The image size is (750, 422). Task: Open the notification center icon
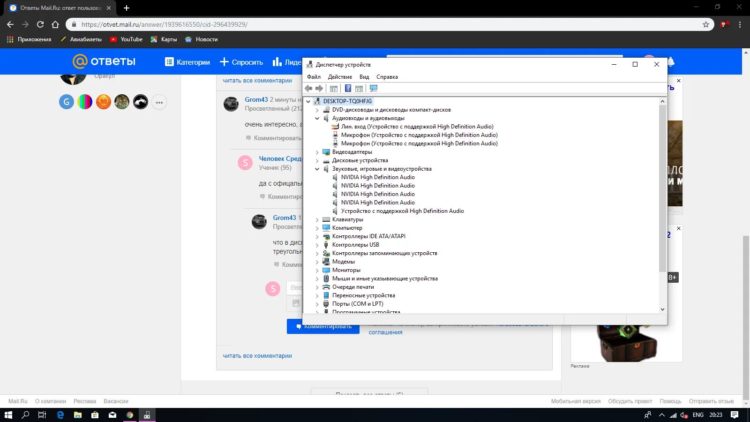[x=735, y=415]
